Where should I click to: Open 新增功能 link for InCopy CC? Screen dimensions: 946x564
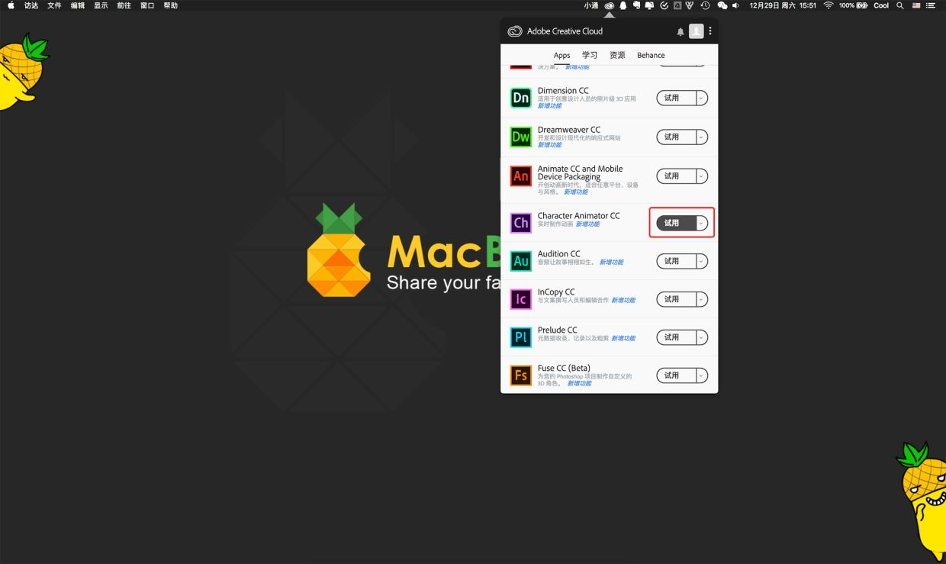[623, 301]
